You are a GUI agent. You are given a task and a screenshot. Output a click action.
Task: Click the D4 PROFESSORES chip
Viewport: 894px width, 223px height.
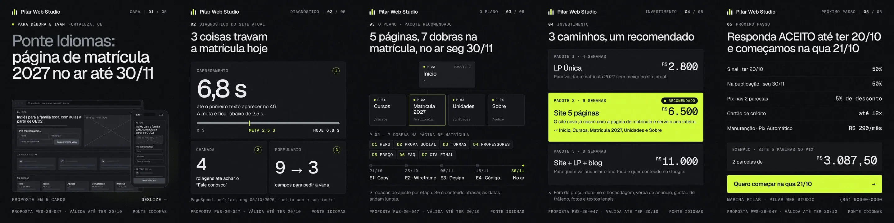tap(491, 144)
